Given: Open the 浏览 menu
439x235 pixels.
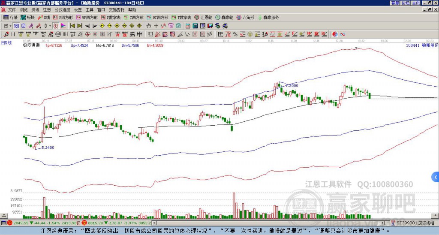Looking at the screenshot, I should pos(24,10).
